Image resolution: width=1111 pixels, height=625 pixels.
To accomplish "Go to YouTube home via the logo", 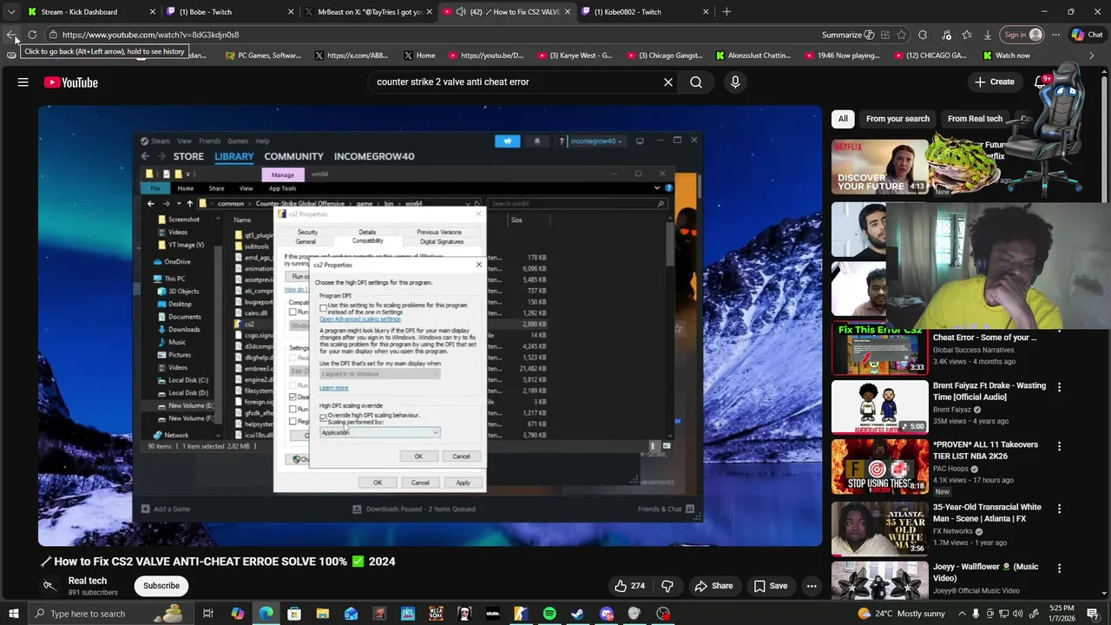I will [x=71, y=82].
